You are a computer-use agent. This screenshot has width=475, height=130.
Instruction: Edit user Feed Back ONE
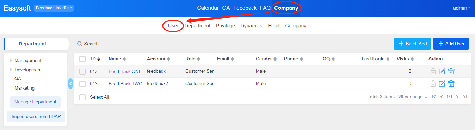(442, 71)
